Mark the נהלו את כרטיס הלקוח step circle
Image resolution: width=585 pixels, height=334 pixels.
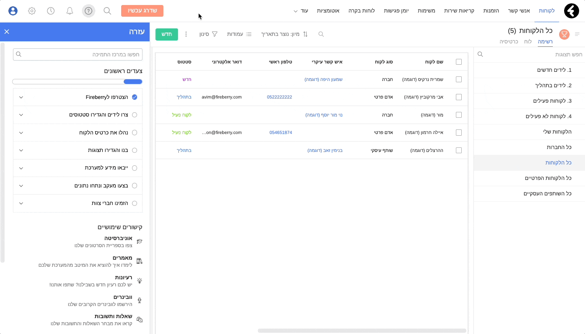click(135, 133)
